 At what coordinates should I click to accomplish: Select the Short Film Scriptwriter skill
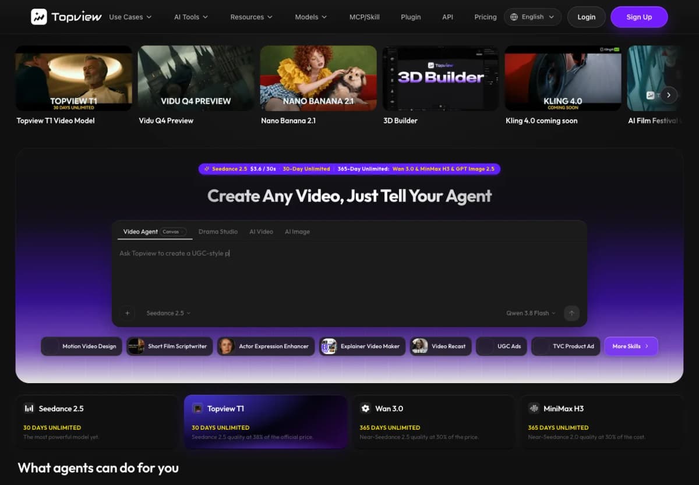point(170,346)
